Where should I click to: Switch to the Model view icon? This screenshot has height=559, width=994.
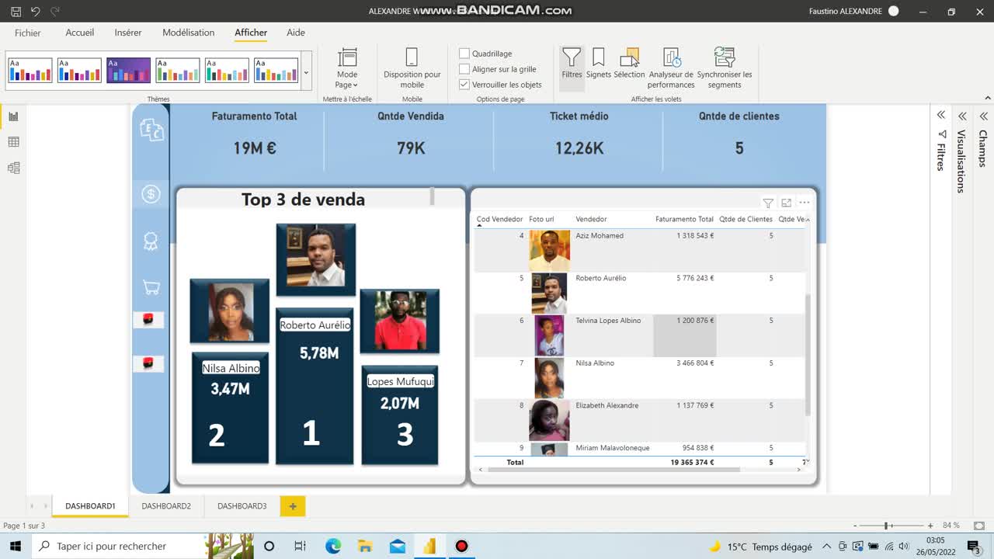[13, 168]
